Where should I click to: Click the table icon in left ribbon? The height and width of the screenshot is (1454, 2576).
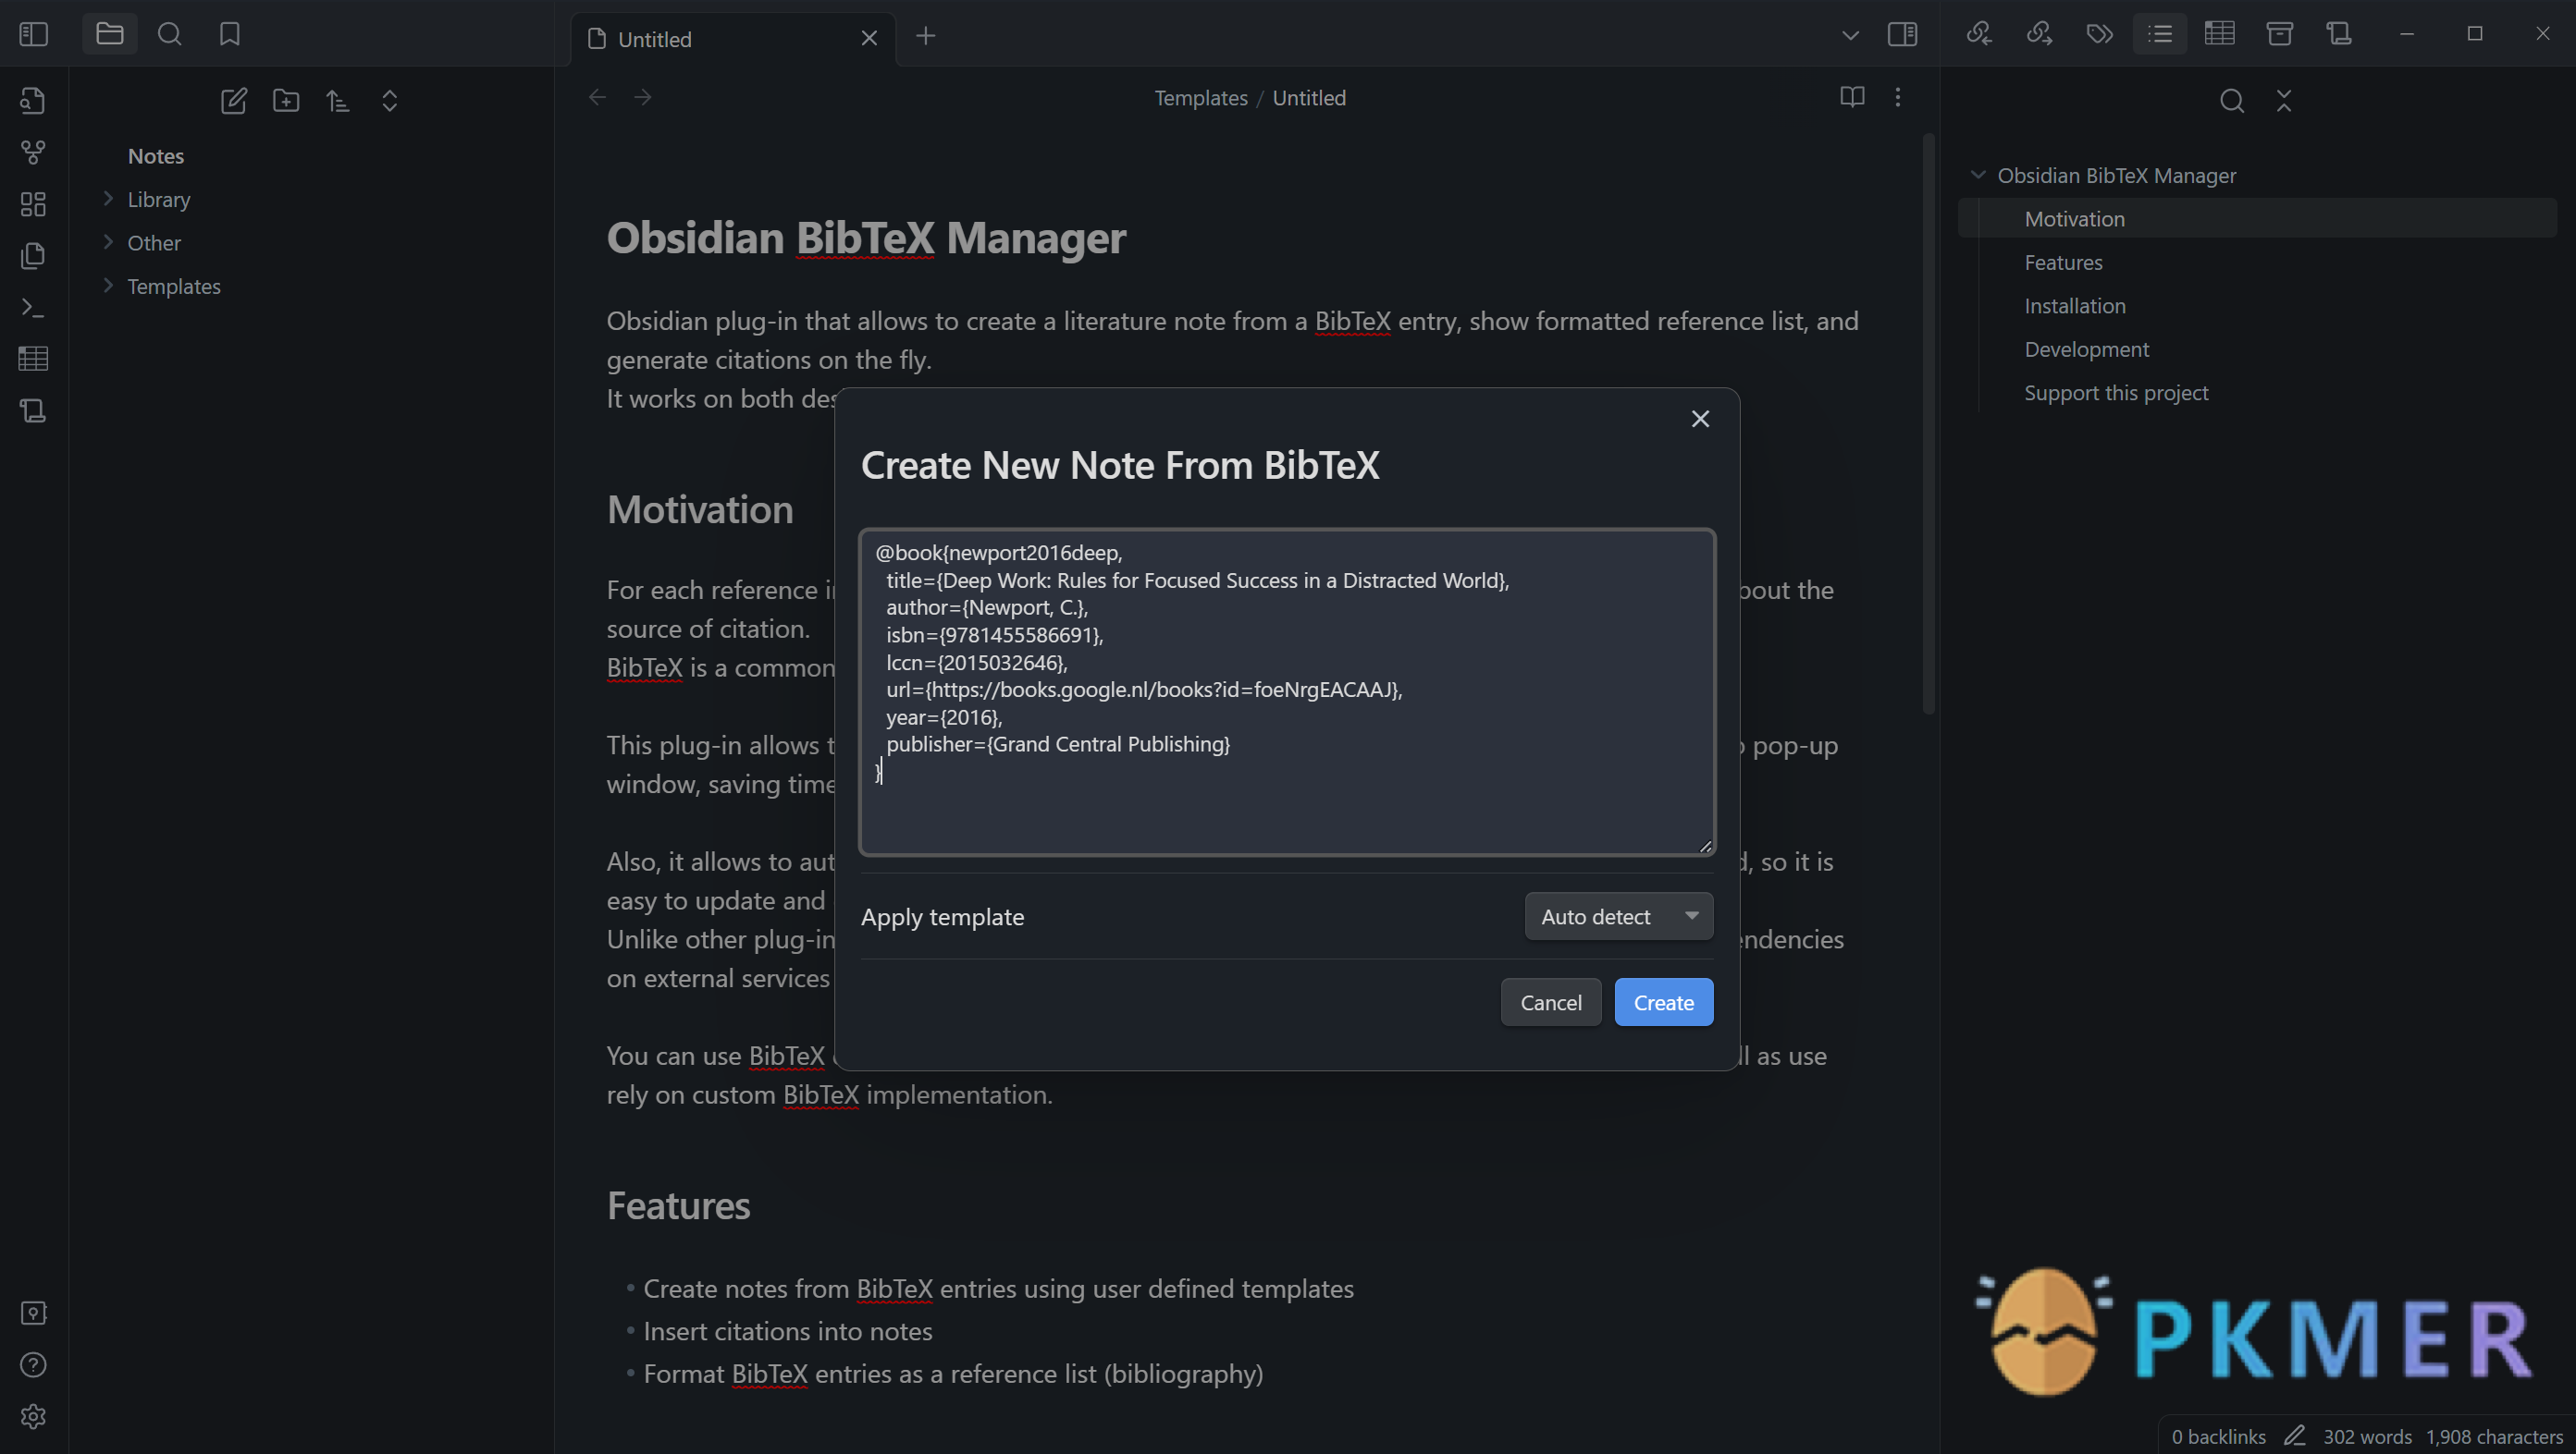pos(33,359)
